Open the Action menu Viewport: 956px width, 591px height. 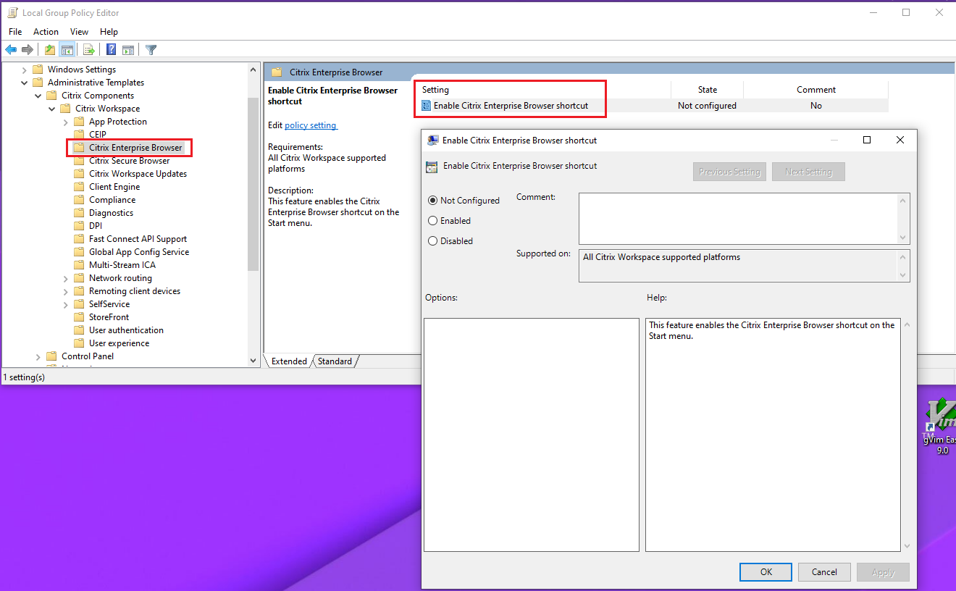coord(46,31)
